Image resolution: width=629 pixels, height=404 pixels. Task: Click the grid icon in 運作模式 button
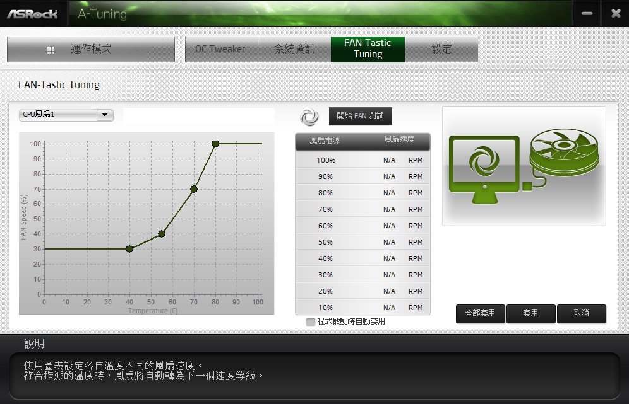(50, 50)
